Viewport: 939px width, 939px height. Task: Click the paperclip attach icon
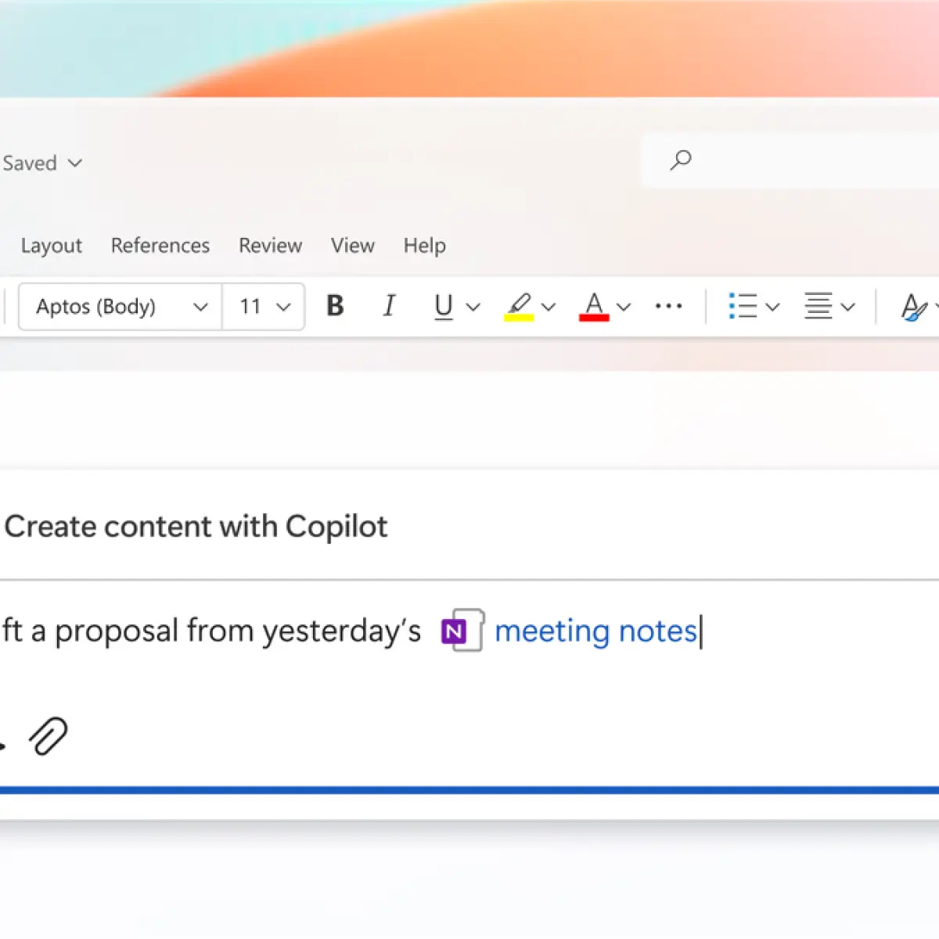(x=49, y=736)
